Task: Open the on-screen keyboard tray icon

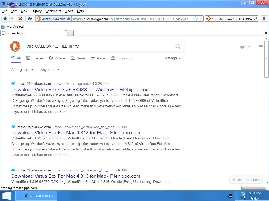Action: point(230,196)
